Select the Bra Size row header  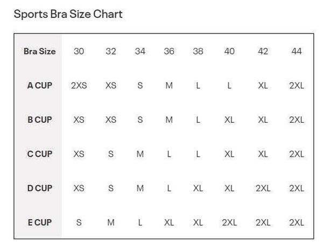39,51
